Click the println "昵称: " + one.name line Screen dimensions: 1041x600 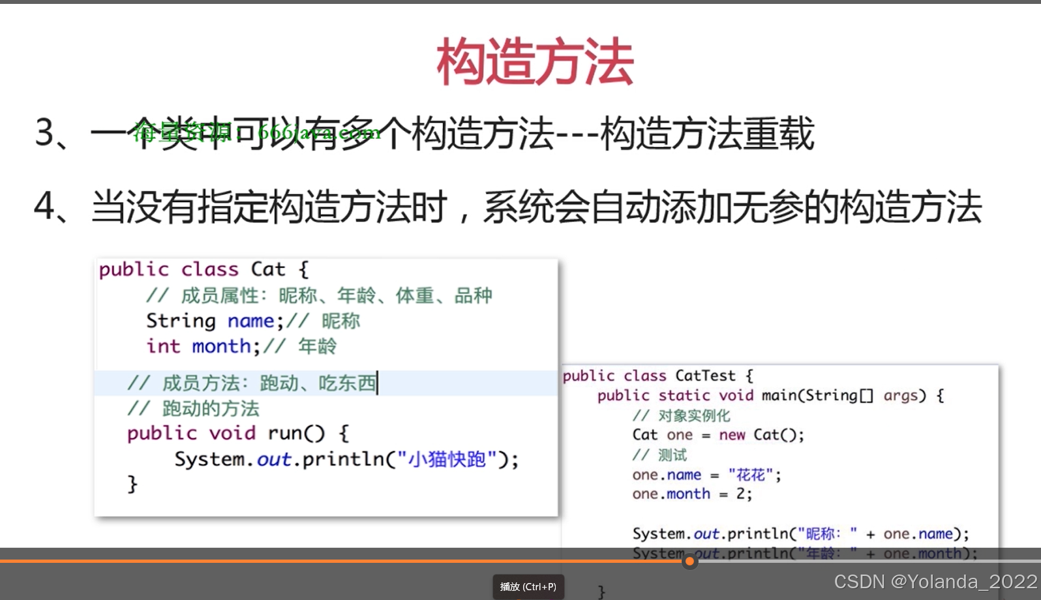801,533
